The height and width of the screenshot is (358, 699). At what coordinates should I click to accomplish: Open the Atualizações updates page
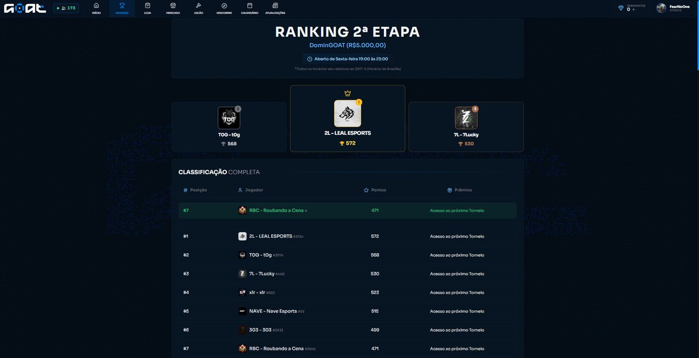tap(276, 8)
